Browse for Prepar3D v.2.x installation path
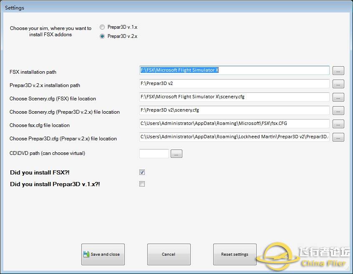The image size is (353, 274). [338, 84]
